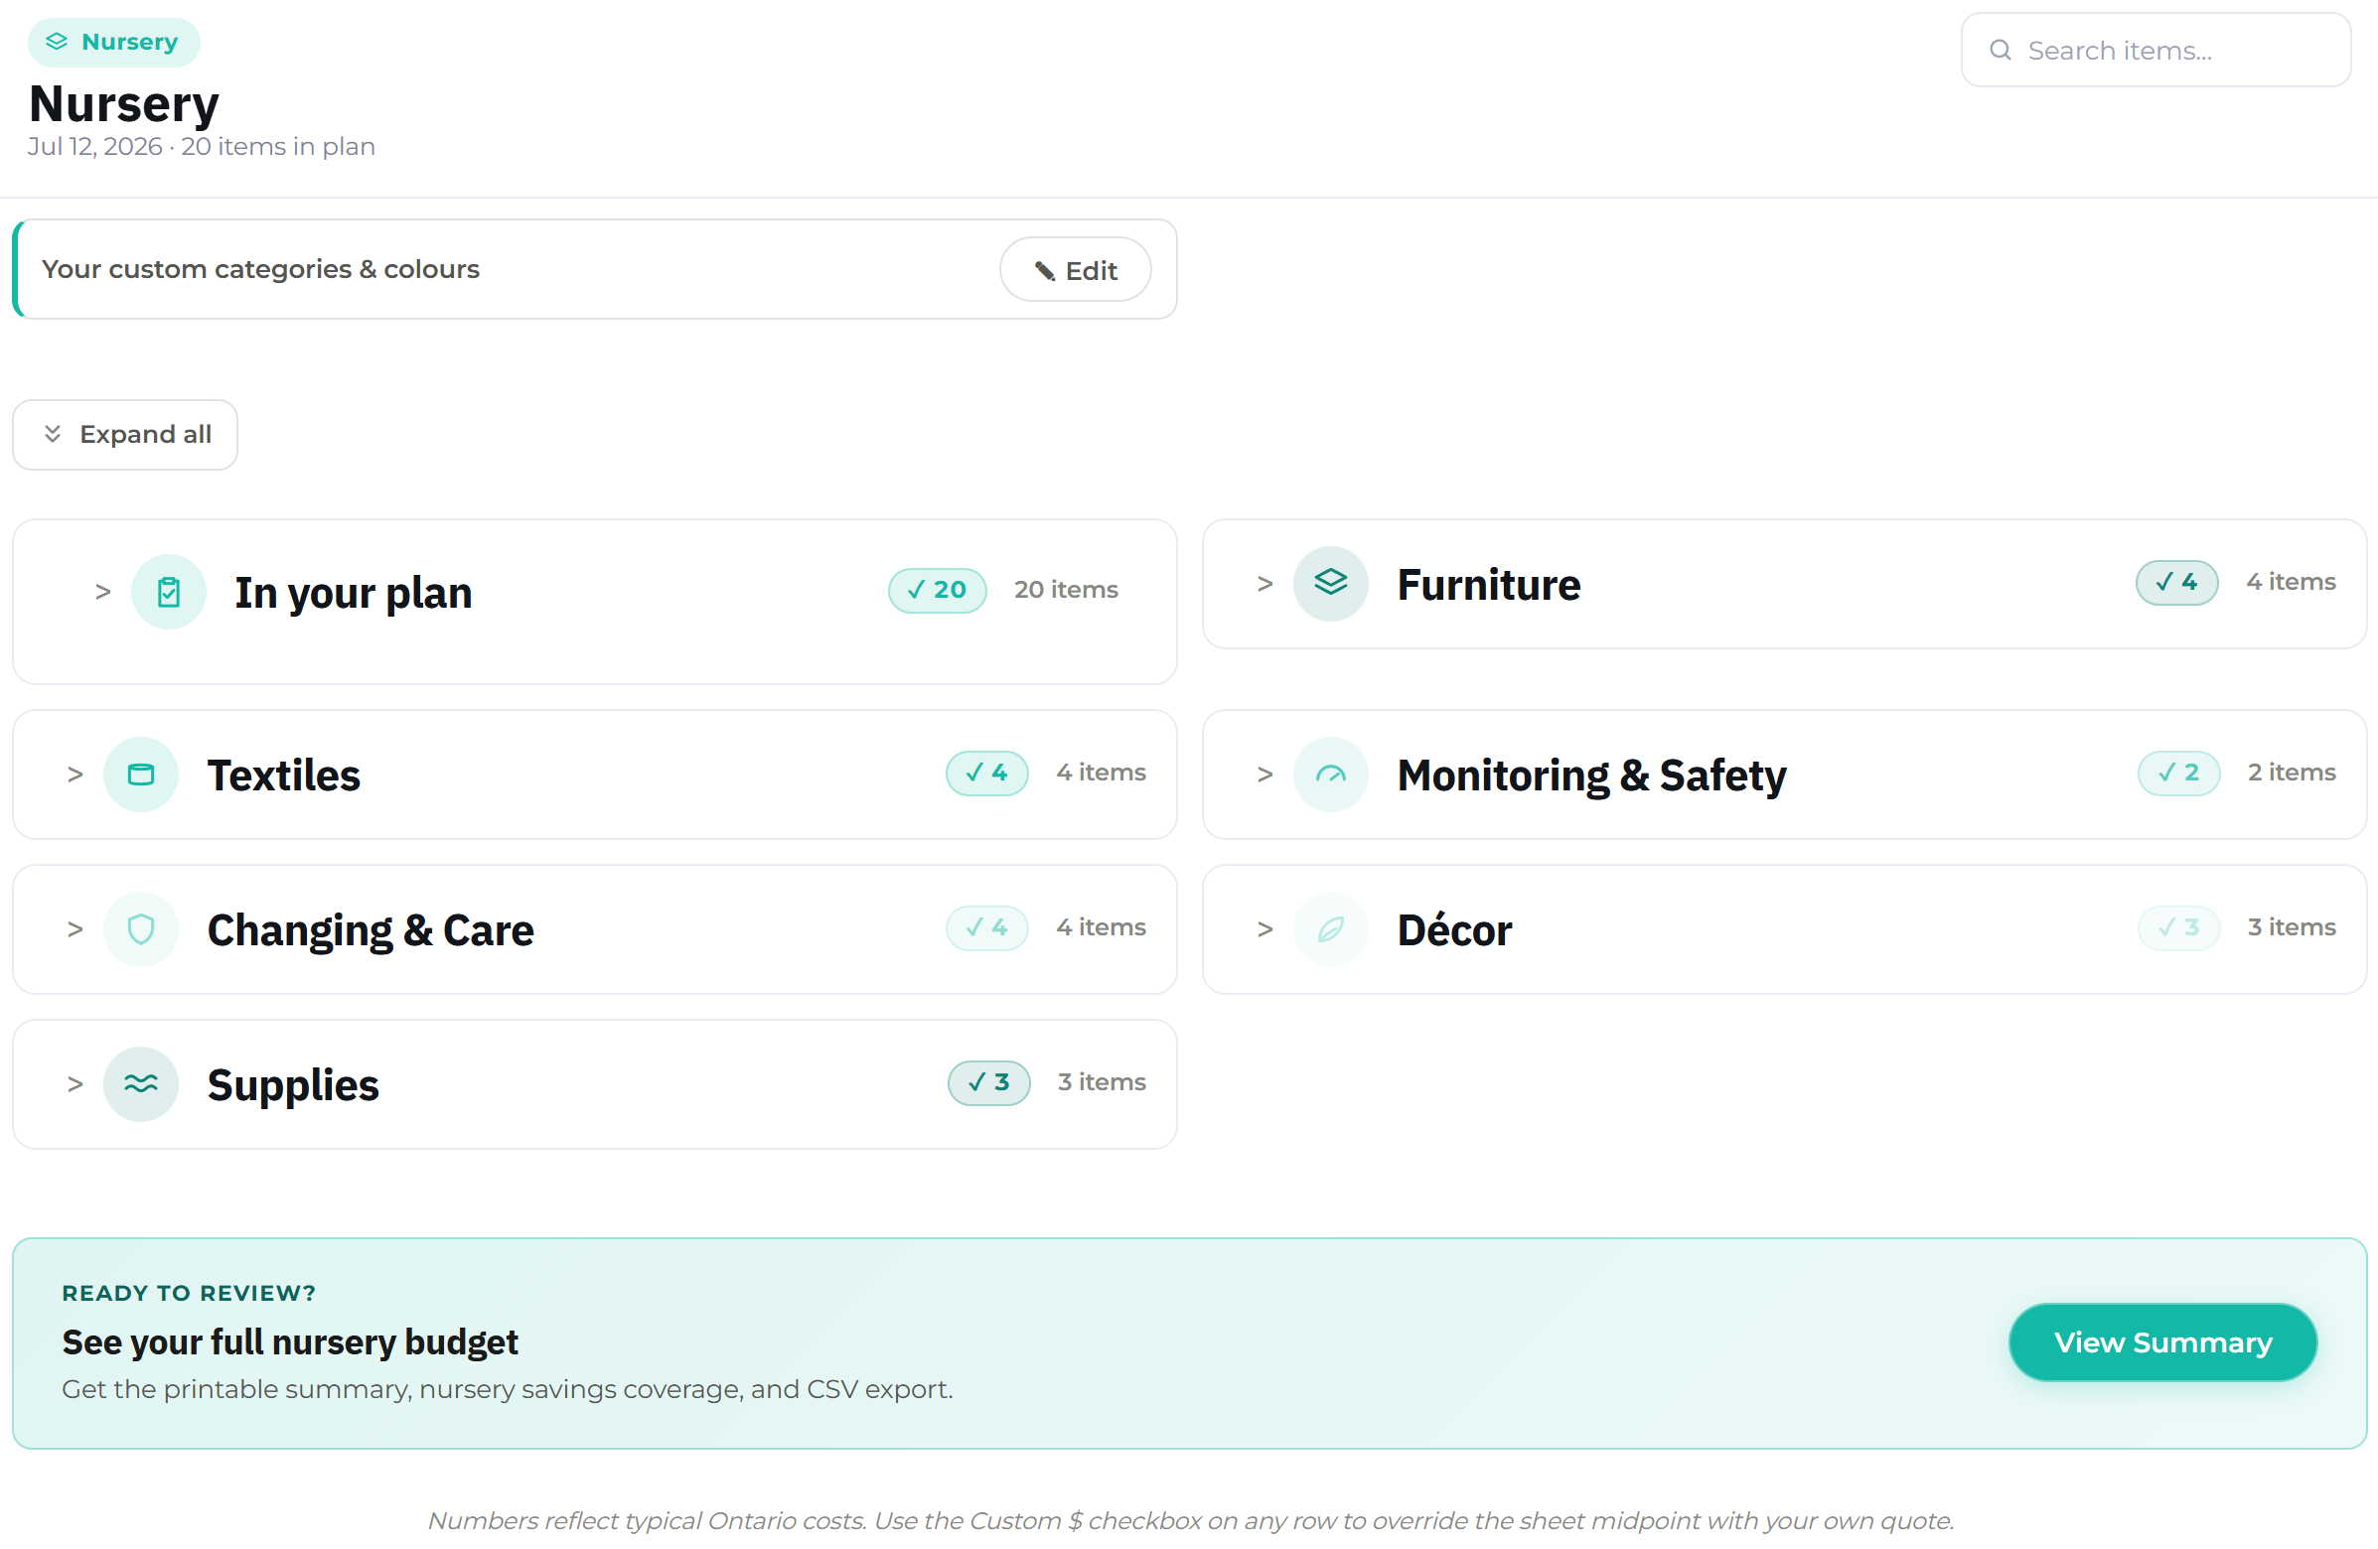Click the 'READY TO REVIEW?' label
Viewport: 2378px width, 1549px height.
[x=189, y=1294]
